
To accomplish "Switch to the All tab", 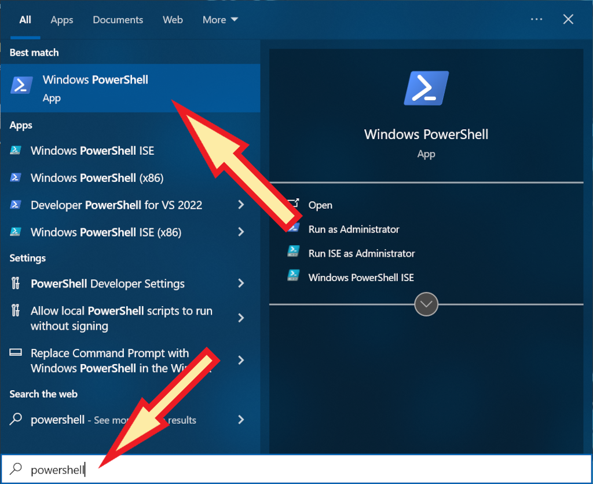I will (25, 20).
